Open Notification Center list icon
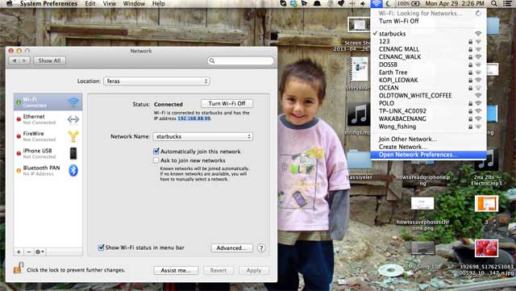 pyautogui.click(x=507, y=3)
